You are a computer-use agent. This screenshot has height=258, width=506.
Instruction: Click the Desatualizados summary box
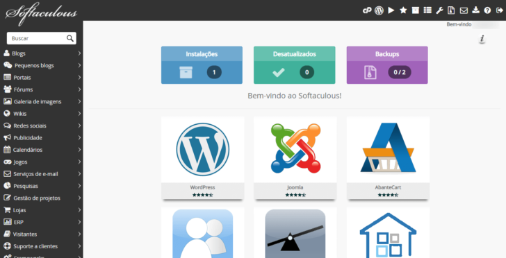tap(294, 65)
